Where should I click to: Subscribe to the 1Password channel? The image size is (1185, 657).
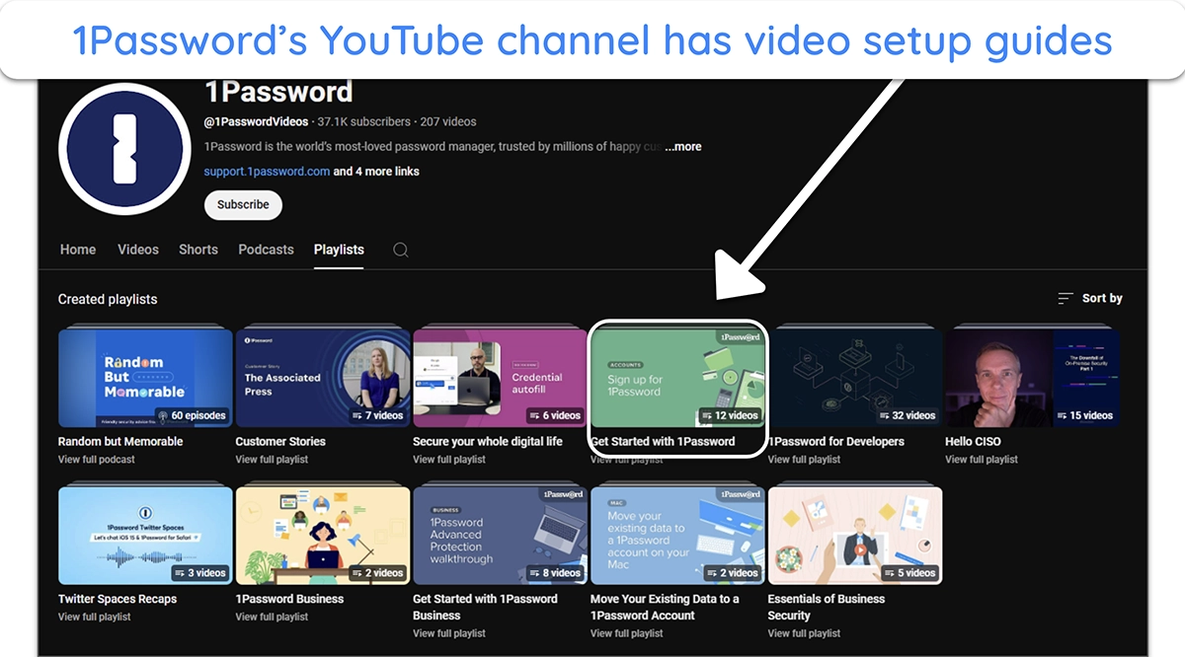[243, 205]
